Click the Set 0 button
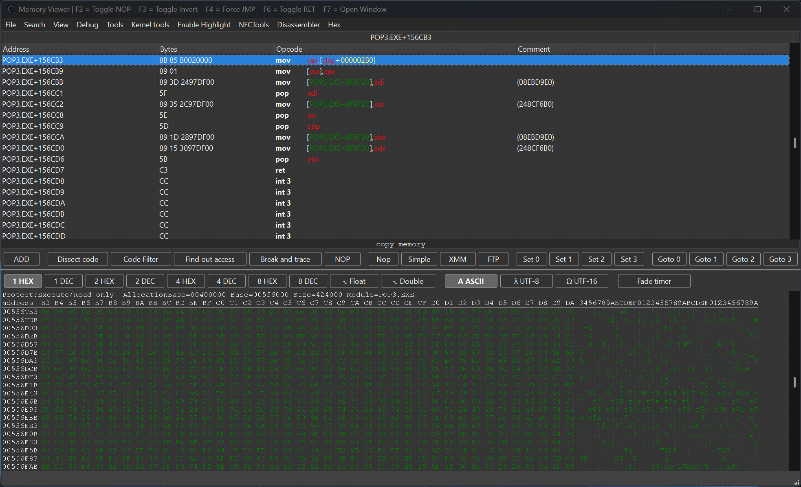Viewport: 801px width, 487px height. (x=531, y=259)
